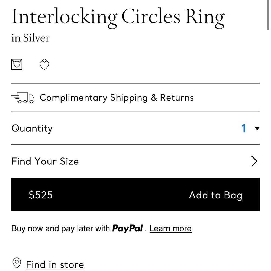271x271 pixels.
Task: Open the quantity dropdown arrow
Action: pos(257,128)
